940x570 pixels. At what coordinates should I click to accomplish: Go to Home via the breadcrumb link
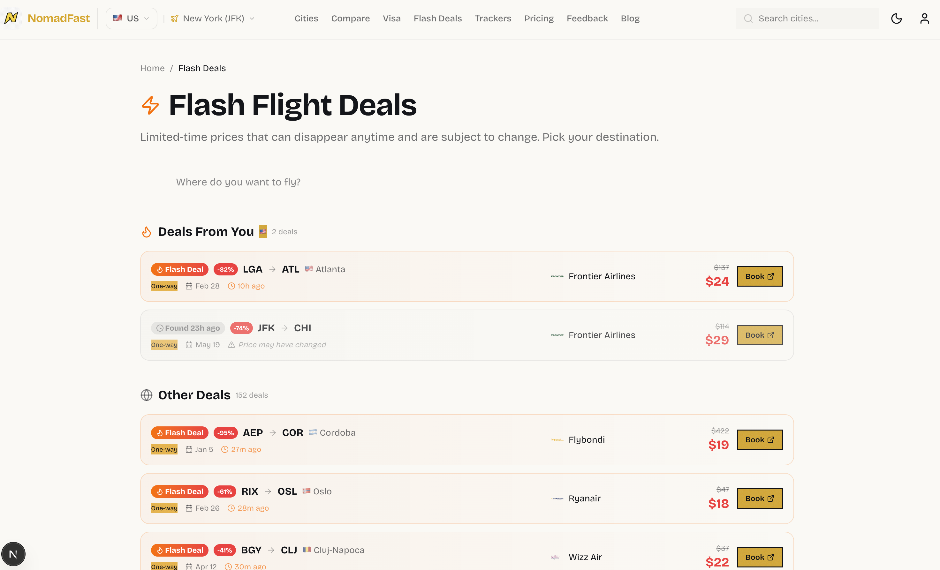tap(152, 68)
